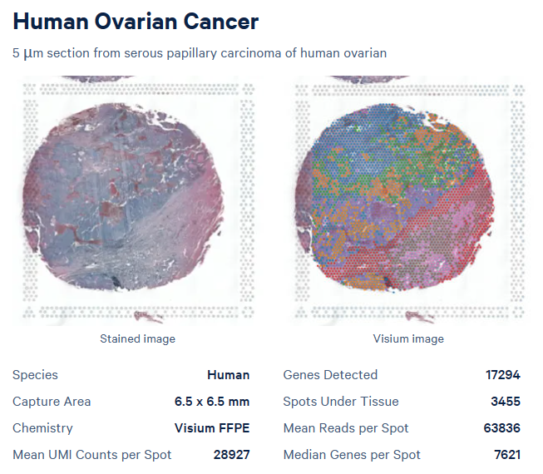
Task: Click the 7621 median genes value
Action: (506, 455)
